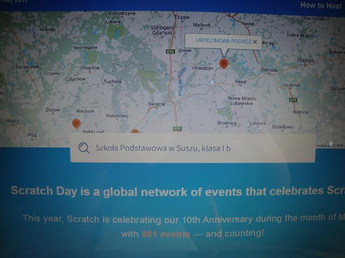Click the Brodnica label on the map

pos(227,123)
